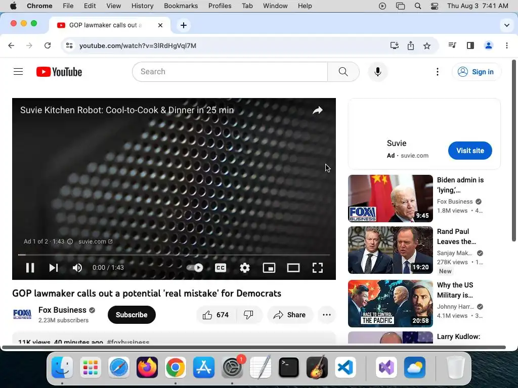Screen dimensions: 518x388
Task: Like the video with 674 likes
Action: 216,315
